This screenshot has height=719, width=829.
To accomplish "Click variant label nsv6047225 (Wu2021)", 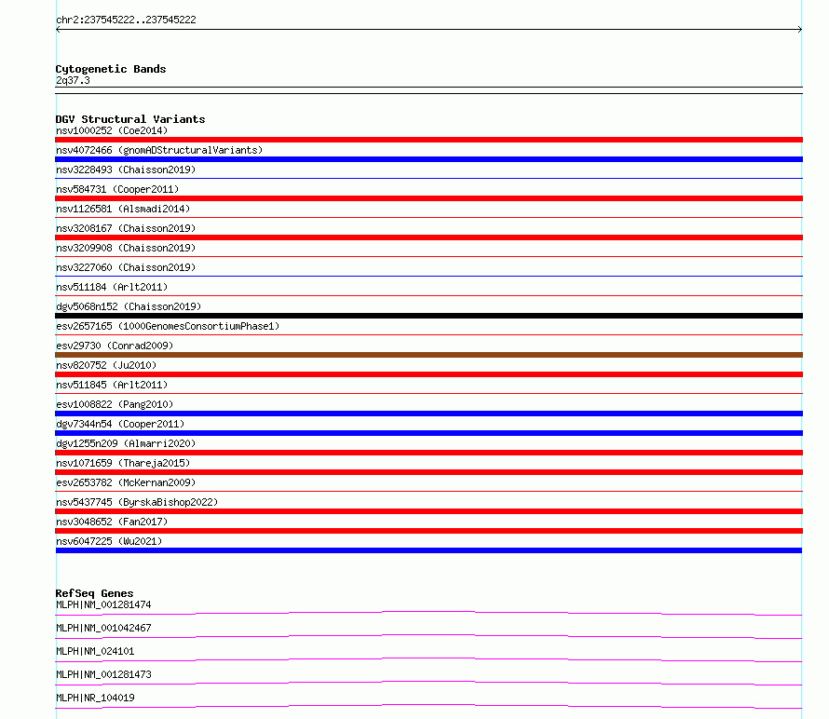I will point(109,541).
